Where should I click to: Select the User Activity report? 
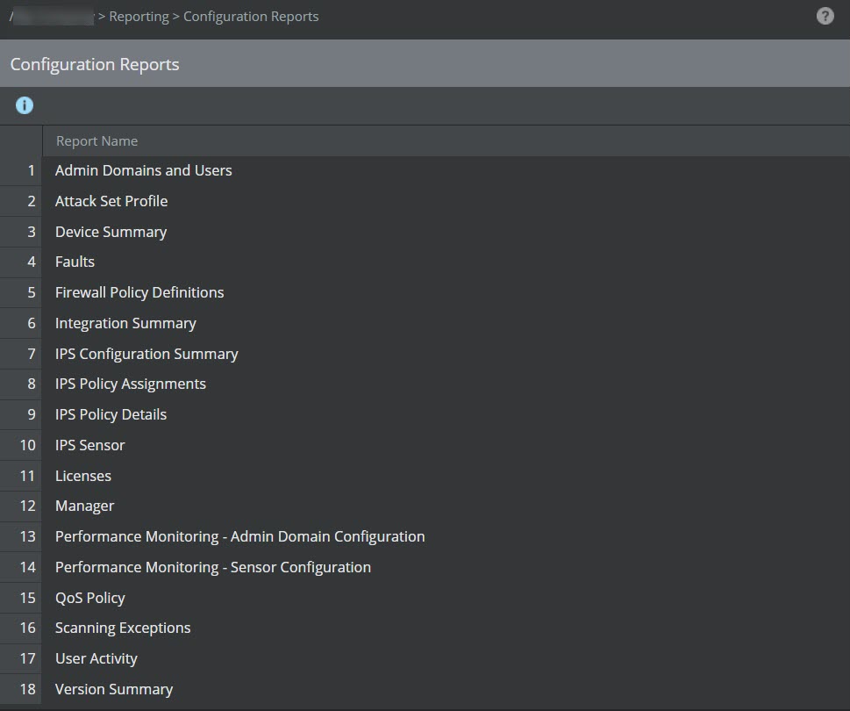[96, 658]
